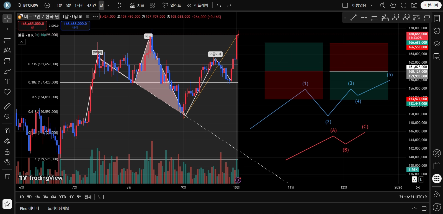Start bar replay with 리플레이
The width and height of the screenshot is (443, 214).
[198, 5]
